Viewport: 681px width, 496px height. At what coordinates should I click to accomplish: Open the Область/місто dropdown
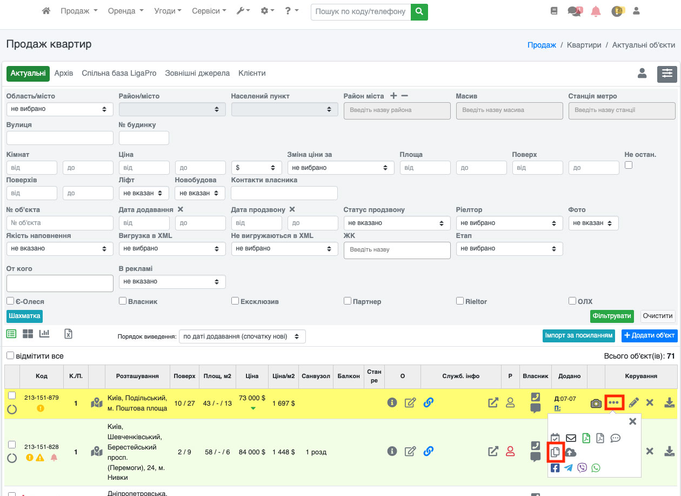tap(59, 109)
